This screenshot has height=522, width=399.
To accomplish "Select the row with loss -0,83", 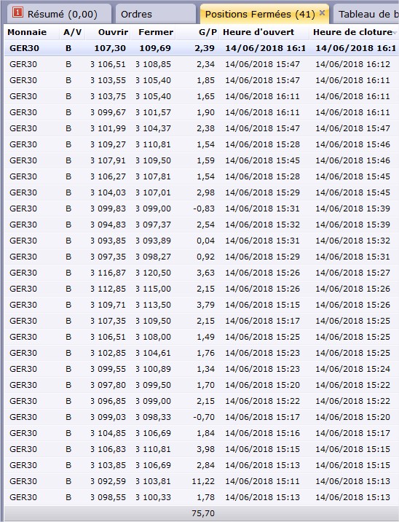I will pyautogui.click(x=202, y=209).
